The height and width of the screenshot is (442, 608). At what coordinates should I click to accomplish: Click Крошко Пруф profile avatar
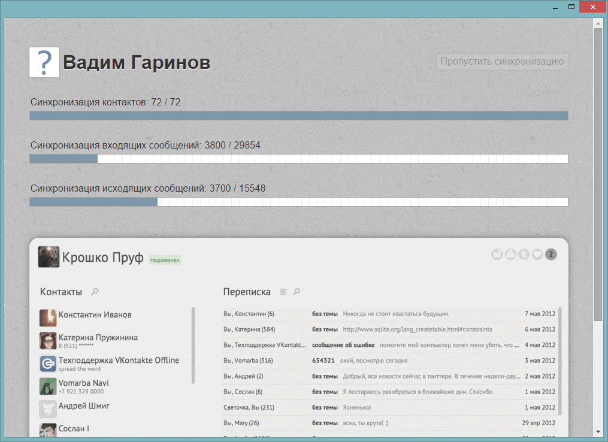(49, 257)
